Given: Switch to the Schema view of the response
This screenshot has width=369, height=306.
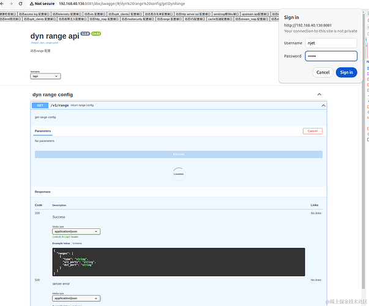Looking at the screenshot, I should 77,244.
